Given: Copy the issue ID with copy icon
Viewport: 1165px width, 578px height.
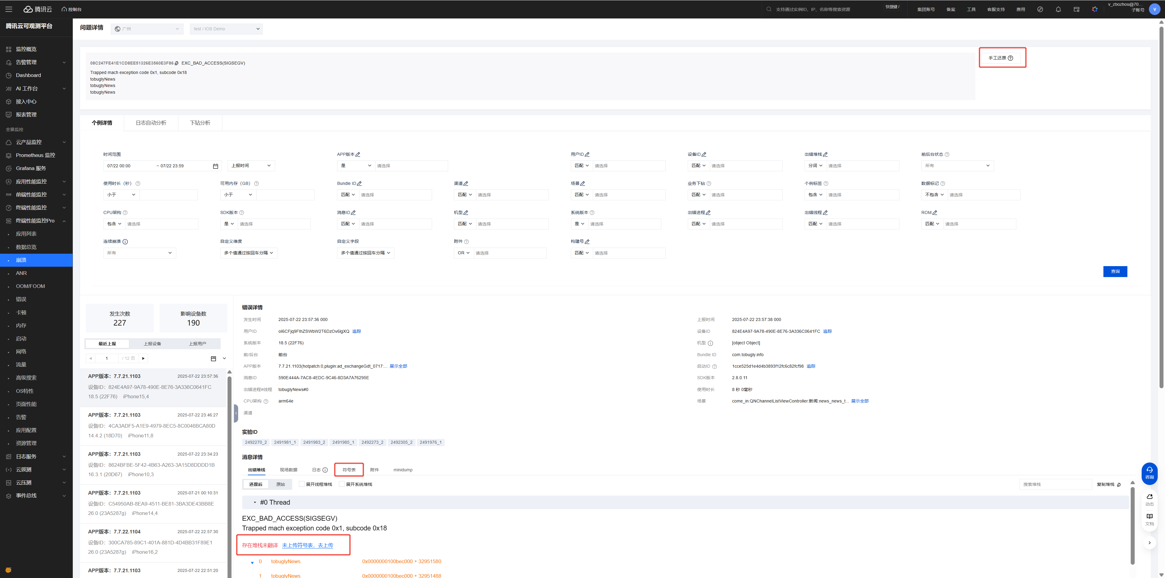Looking at the screenshot, I should [x=176, y=63].
